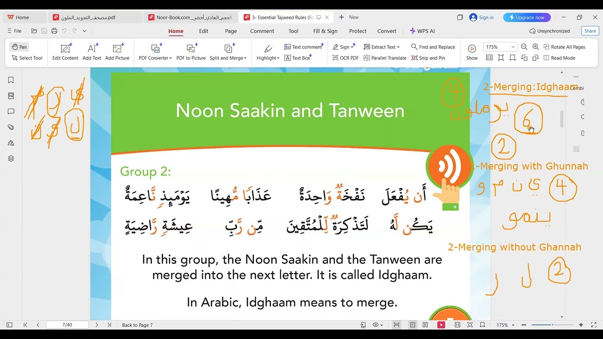
Task: Expand quick access toolbar chevron
Action: pyautogui.click(x=84, y=31)
